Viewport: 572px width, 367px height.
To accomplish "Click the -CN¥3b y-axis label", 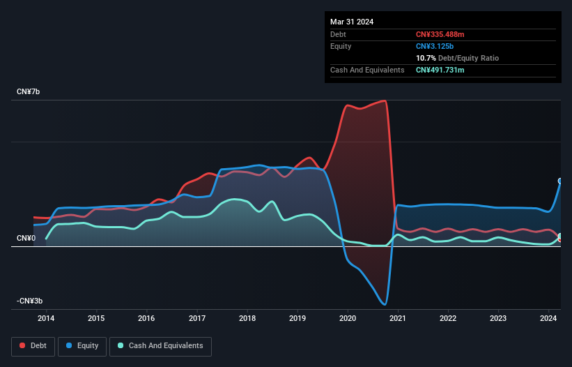I will 29,301.
